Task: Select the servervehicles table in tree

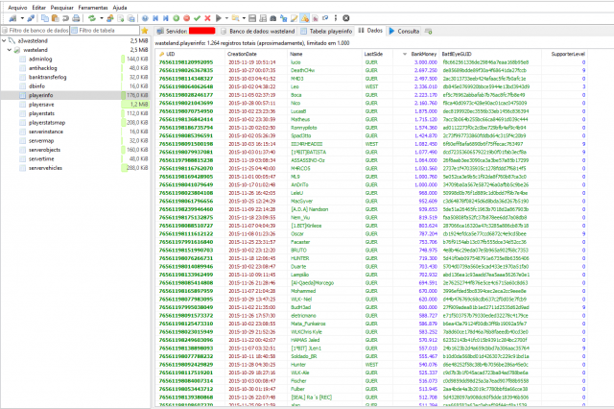Action: (x=45, y=168)
